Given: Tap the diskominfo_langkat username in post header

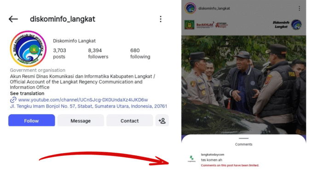Looking at the screenshot, I should coord(214,8).
